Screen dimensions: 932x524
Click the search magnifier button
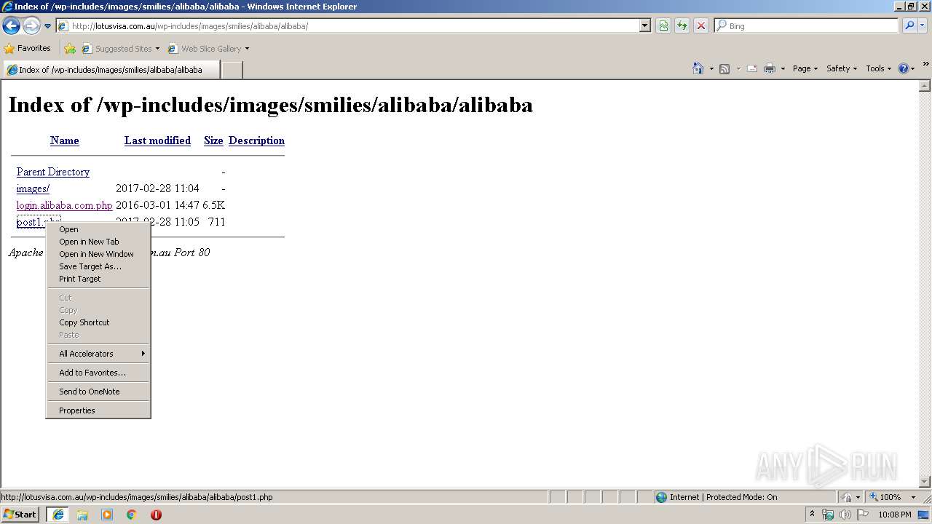coord(909,26)
